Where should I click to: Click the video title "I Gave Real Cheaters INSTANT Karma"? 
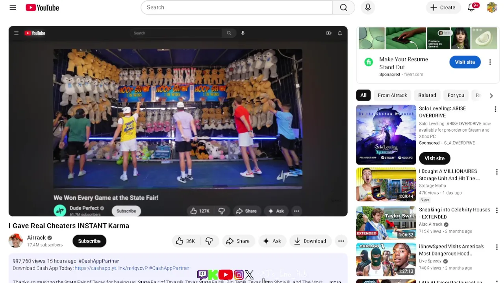(x=69, y=226)
